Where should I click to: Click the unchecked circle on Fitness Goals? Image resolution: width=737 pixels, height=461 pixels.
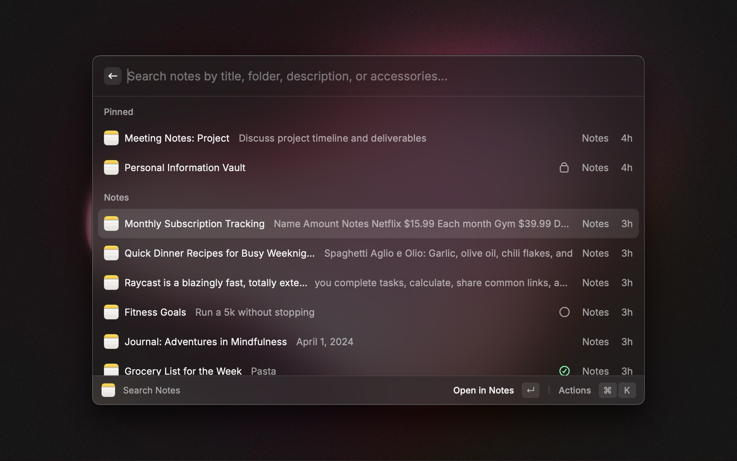564,312
